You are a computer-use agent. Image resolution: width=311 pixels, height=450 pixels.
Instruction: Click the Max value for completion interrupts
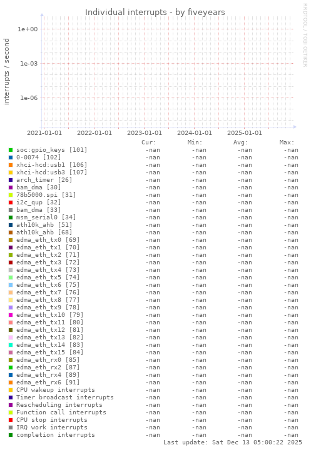(291, 435)
